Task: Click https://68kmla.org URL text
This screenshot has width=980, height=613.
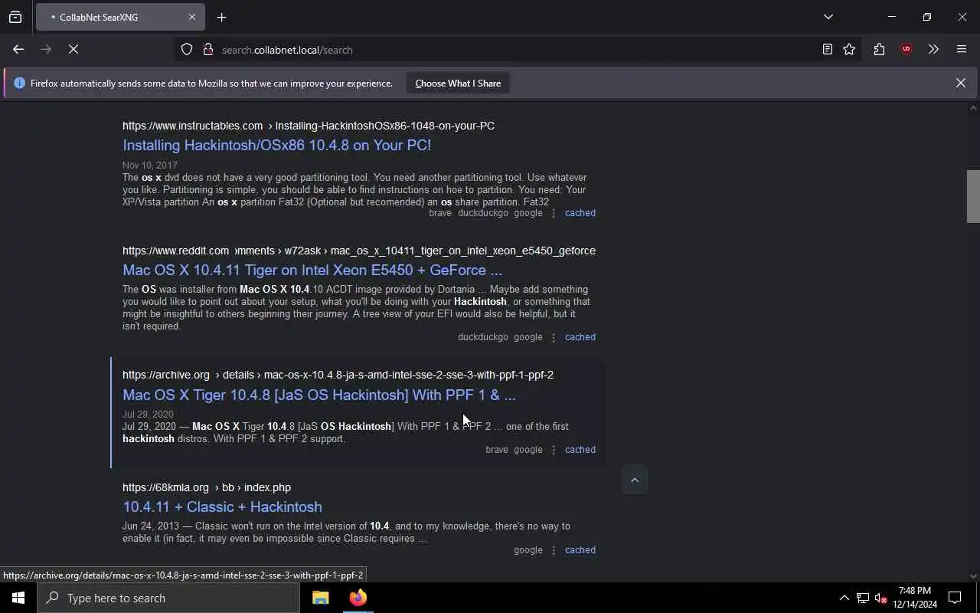Action: pyautogui.click(x=165, y=487)
